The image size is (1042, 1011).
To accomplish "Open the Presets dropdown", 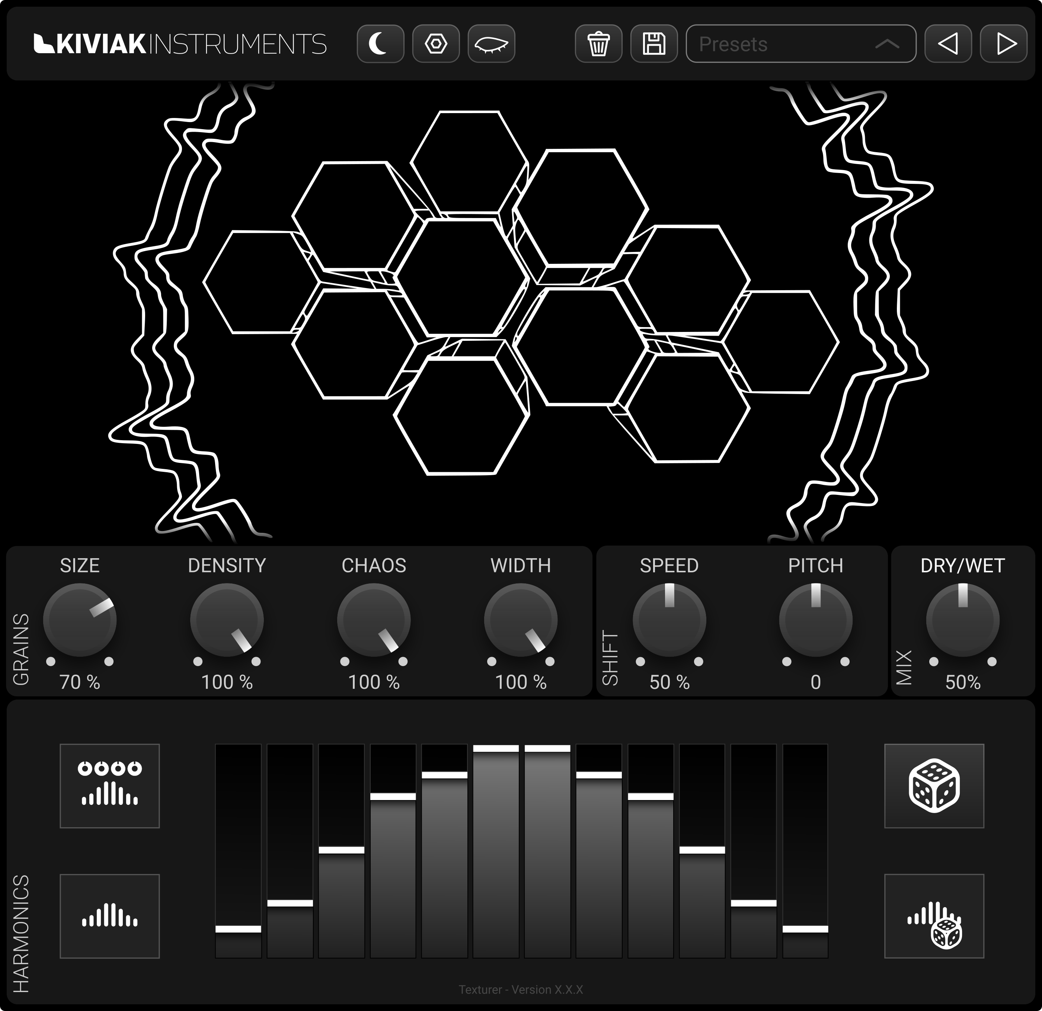I will [787, 44].
